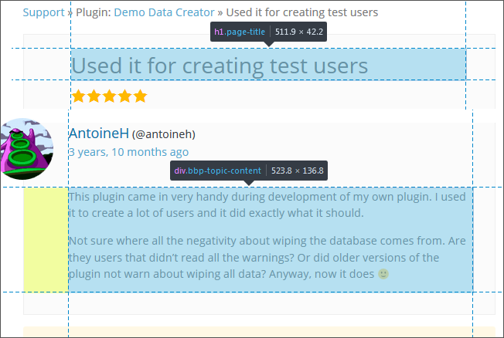
Task: Click the fourth rating star
Action: (x=124, y=96)
